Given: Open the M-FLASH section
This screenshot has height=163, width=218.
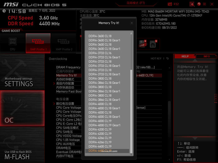Looking at the screenshot, I should pyautogui.click(x=22, y=145).
